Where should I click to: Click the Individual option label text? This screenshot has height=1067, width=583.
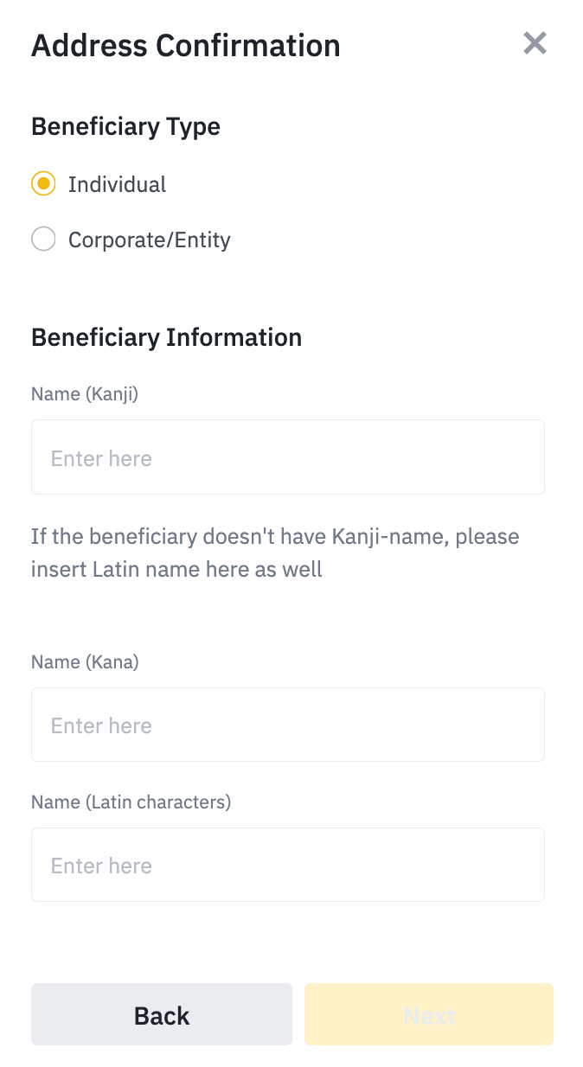point(117,184)
